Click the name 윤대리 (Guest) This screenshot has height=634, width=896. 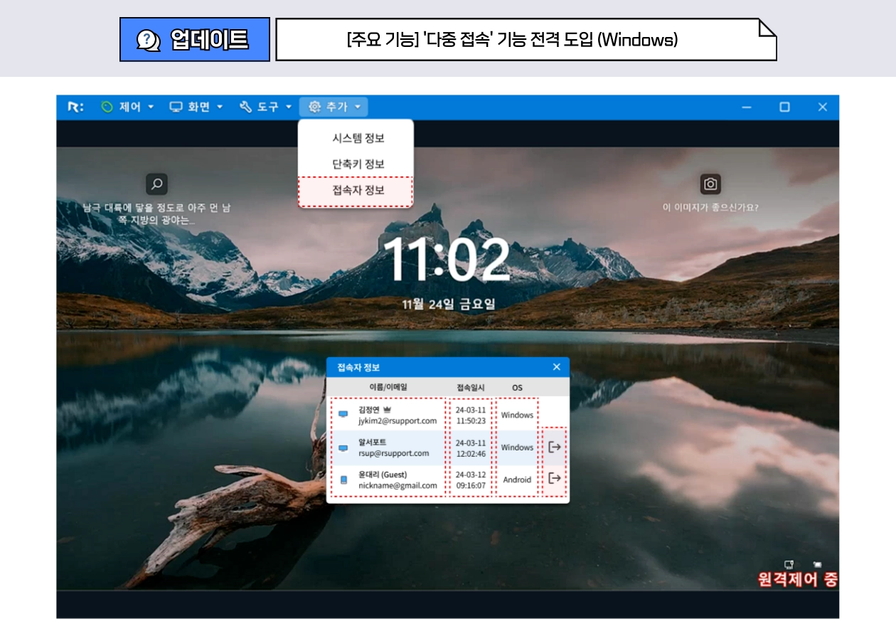coord(383,474)
